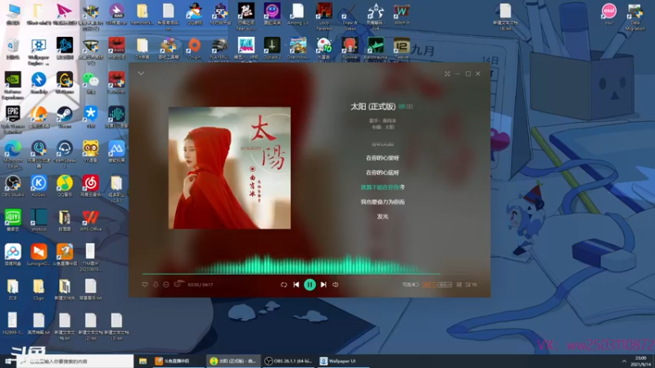Click the lyrics icon beside the play queue

[x=458, y=285]
